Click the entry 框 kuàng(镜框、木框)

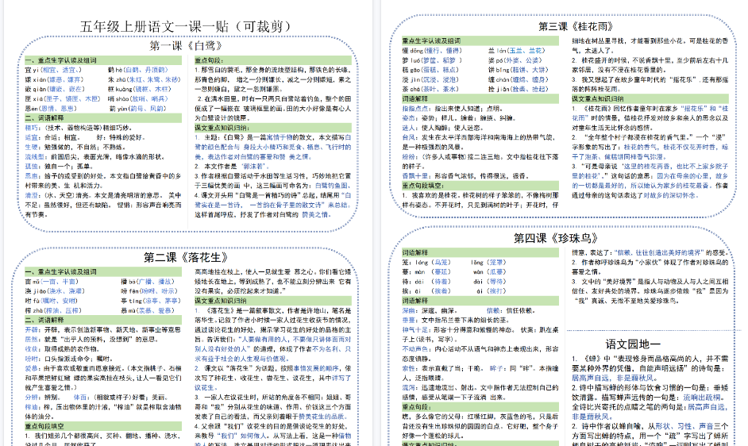139,89
